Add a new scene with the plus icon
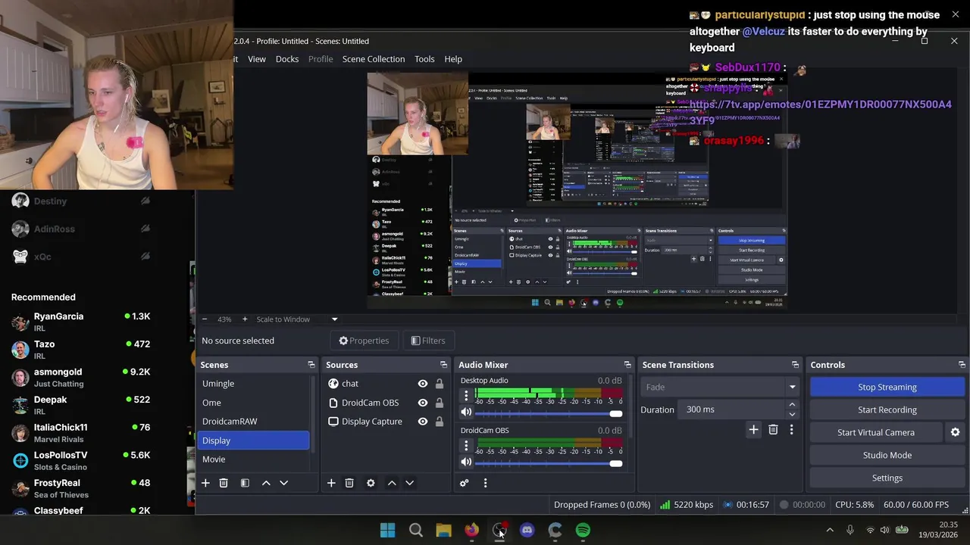The width and height of the screenshot is (970, 545). [205, 483]
